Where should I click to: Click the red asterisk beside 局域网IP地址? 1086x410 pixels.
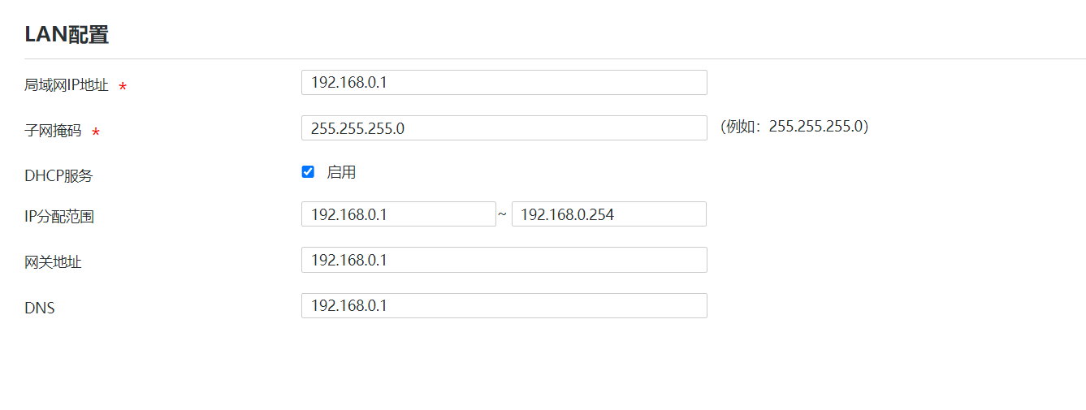[123, 86]
